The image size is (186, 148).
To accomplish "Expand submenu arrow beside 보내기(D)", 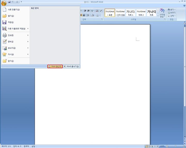I will point(28,48).
